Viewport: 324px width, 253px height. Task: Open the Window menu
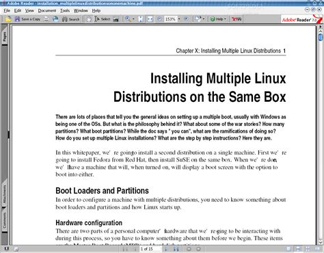pyautogui.click(x=81, y=10)
